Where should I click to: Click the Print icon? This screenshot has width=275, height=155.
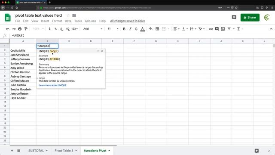coord(20,29)
